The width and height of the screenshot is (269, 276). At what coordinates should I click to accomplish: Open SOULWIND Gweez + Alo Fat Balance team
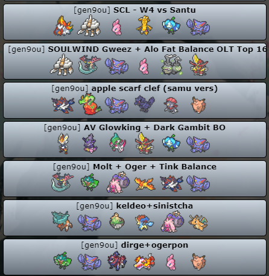point(134,61)
